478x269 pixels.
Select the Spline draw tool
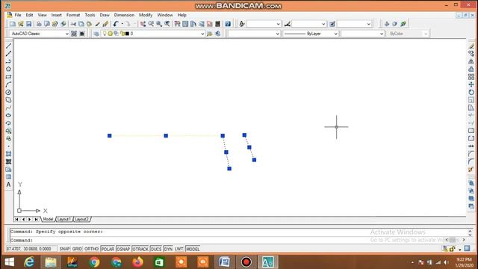[x=8, y=108]
